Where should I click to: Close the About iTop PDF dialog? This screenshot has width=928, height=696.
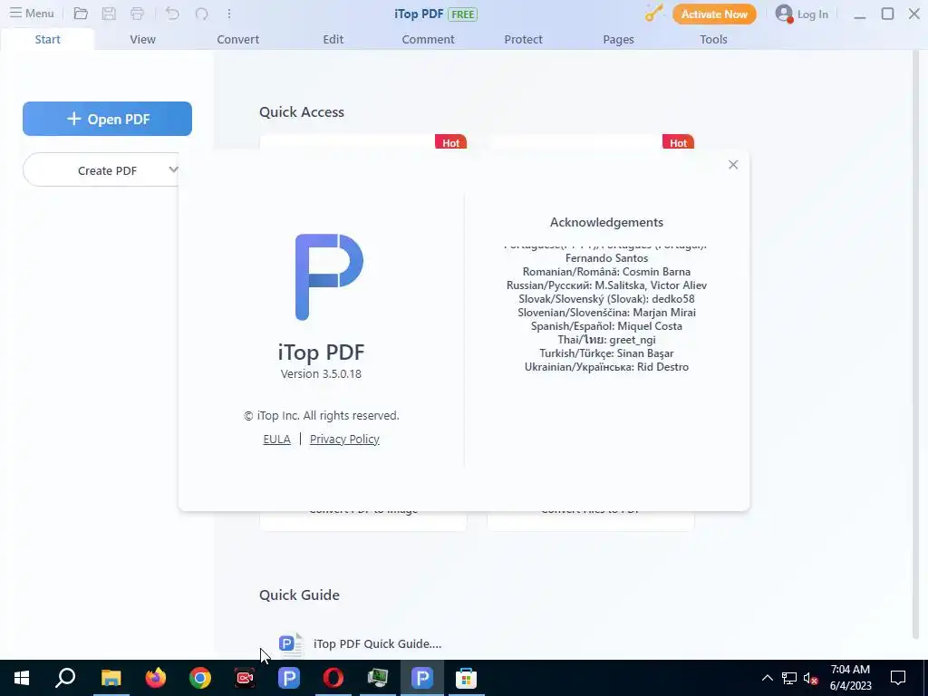(x=732, y=165)
